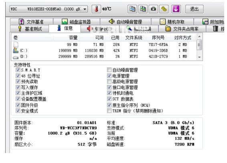Switch to the 文件夹占用率 tab
Viewport: 227px width, 163px height.
click(182, 29)
